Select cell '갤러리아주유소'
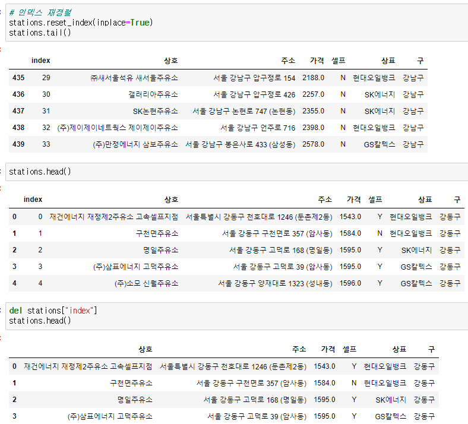This screenshot has height=424, width=468. pos(153,94)
